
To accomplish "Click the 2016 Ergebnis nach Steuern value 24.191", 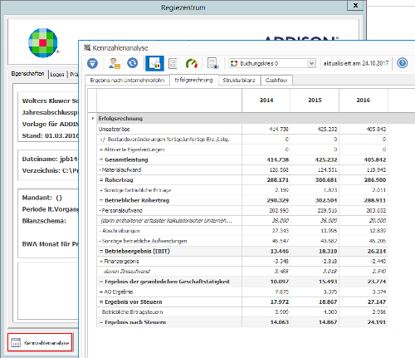I will [377, 322].
